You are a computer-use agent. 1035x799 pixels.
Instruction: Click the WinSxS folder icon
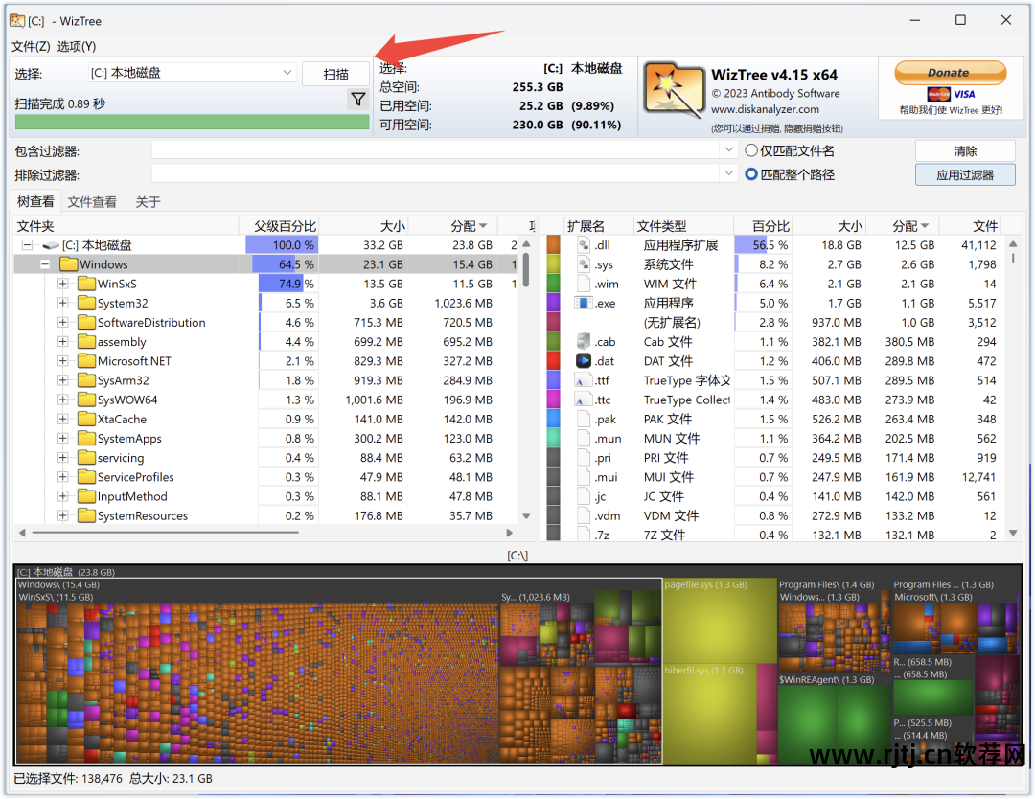(86, 284)
